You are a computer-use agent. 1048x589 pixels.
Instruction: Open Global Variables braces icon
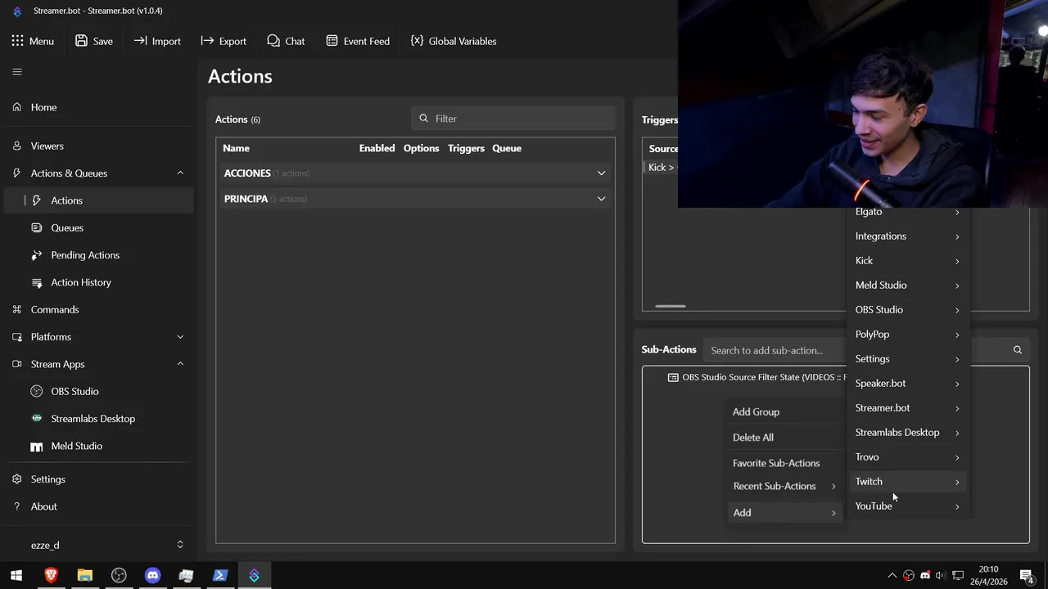417,40
